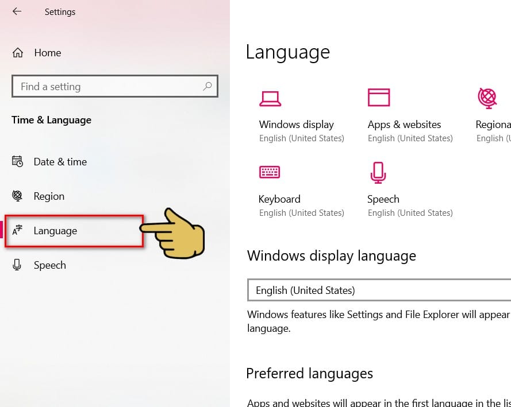Click the back arrow in Settings

click(x=17, y=11)
